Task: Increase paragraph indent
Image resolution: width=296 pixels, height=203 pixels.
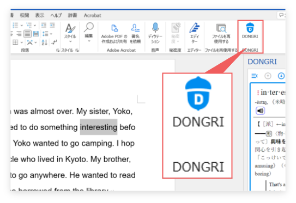Action: click(52, 25)
